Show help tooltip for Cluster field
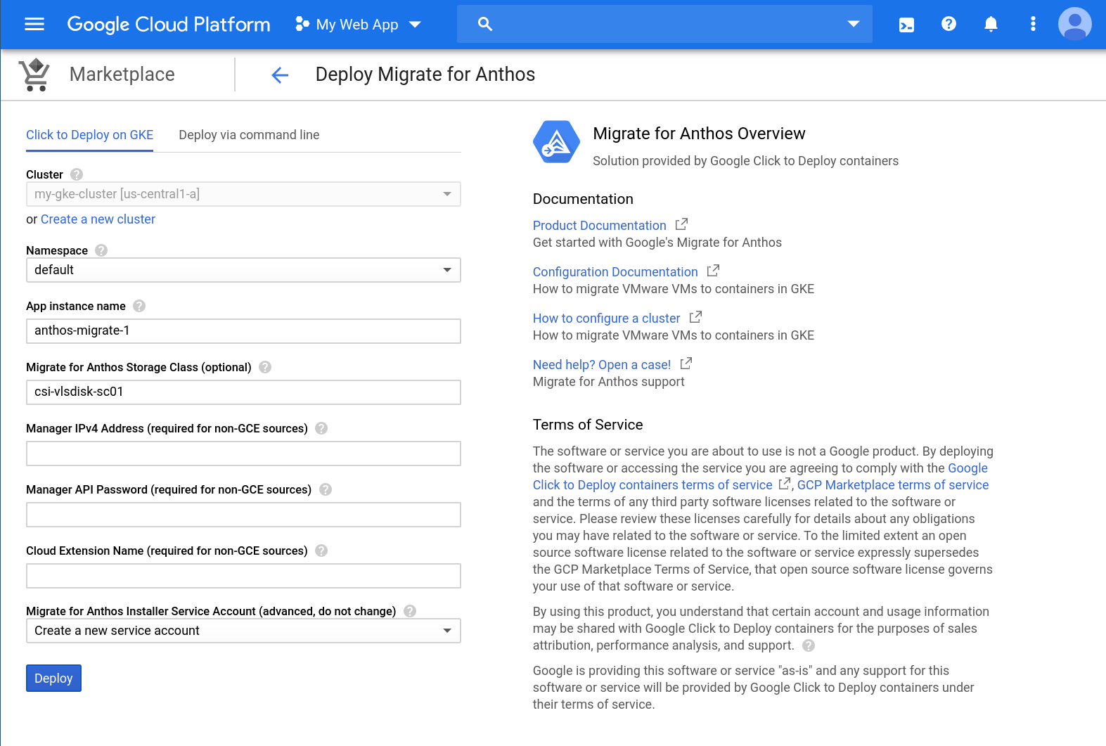Image resolution: width=1106 pixels, height=746 pixels. click(77, 174)
